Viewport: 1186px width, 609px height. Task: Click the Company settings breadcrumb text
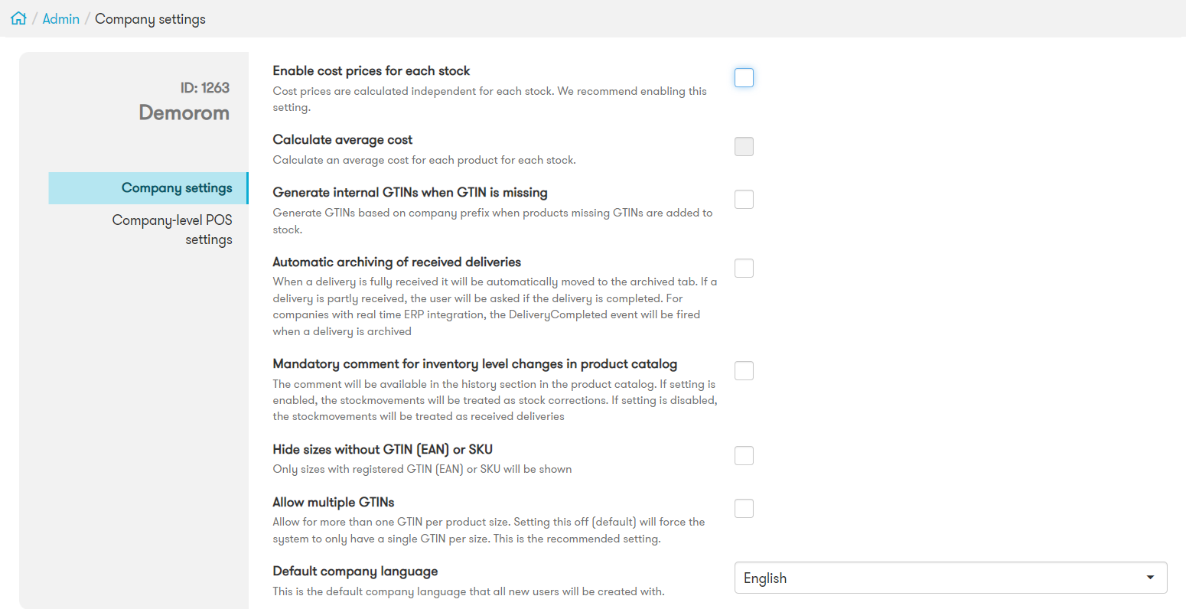[x=150, y=19]
